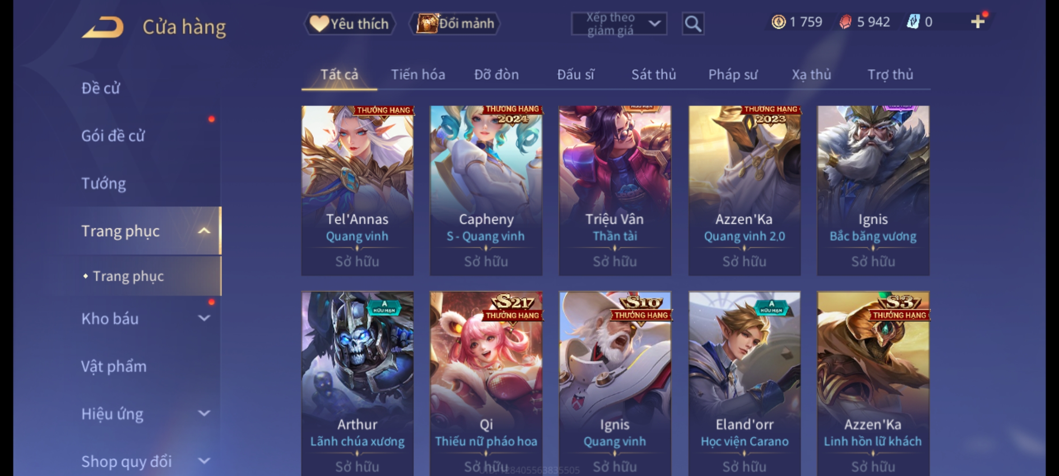Tap the back arrow icon beside Cửa hàng

103,27
